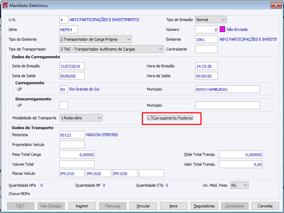
Task: Click the Motorista field with 00123
Action: click(x=72, y=135)
